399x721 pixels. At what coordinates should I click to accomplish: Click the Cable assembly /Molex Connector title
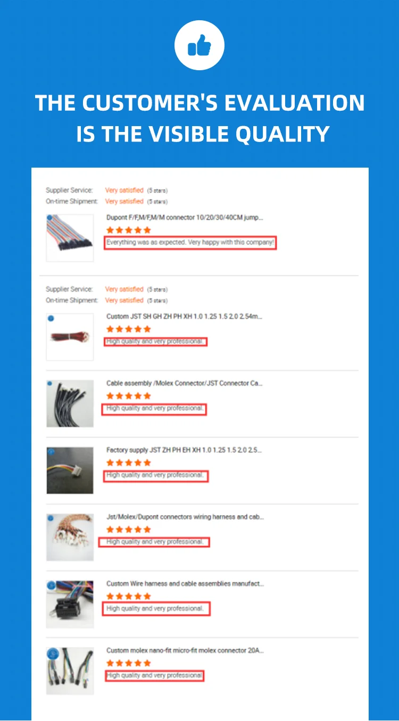(x=185, y=383)
